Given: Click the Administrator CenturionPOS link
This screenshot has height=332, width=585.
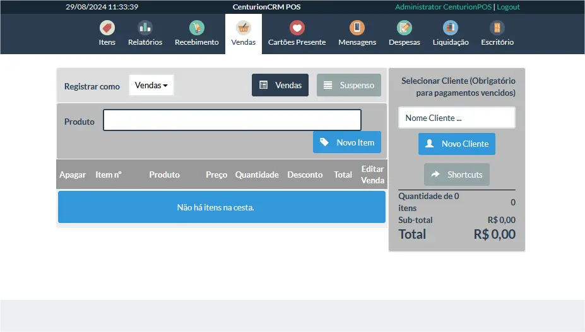Looking at the screenshot, I should (444, 7).
